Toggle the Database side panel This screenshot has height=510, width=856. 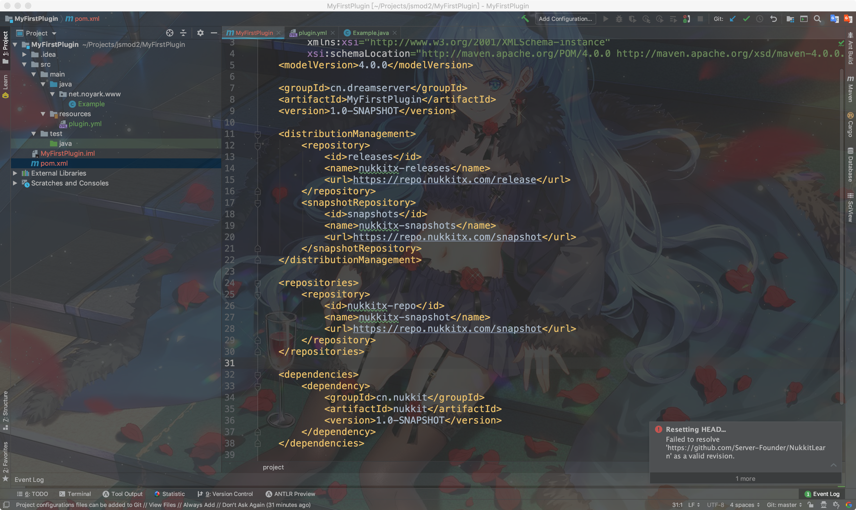point(850,165)
